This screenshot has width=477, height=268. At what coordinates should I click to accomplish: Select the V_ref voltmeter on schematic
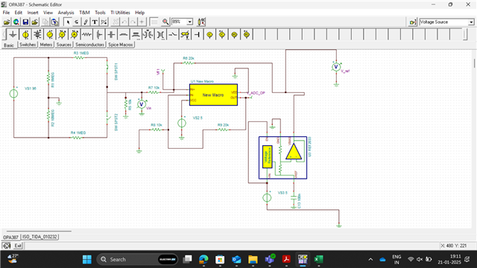336,66
